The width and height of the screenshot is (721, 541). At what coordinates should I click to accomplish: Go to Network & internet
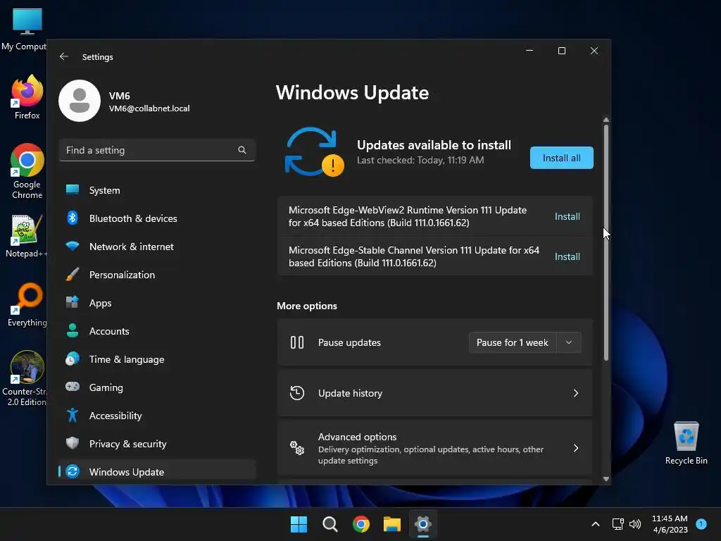tap(157, 246)
